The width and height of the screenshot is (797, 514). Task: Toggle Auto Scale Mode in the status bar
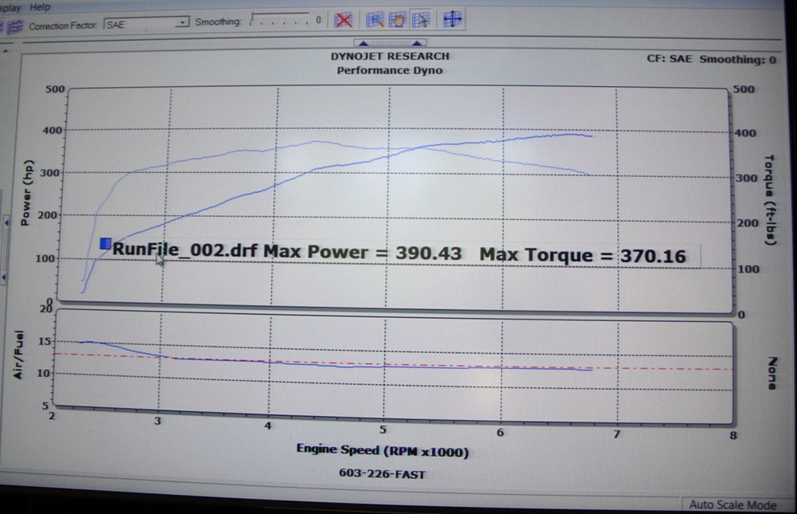click(x=733, y=505)
